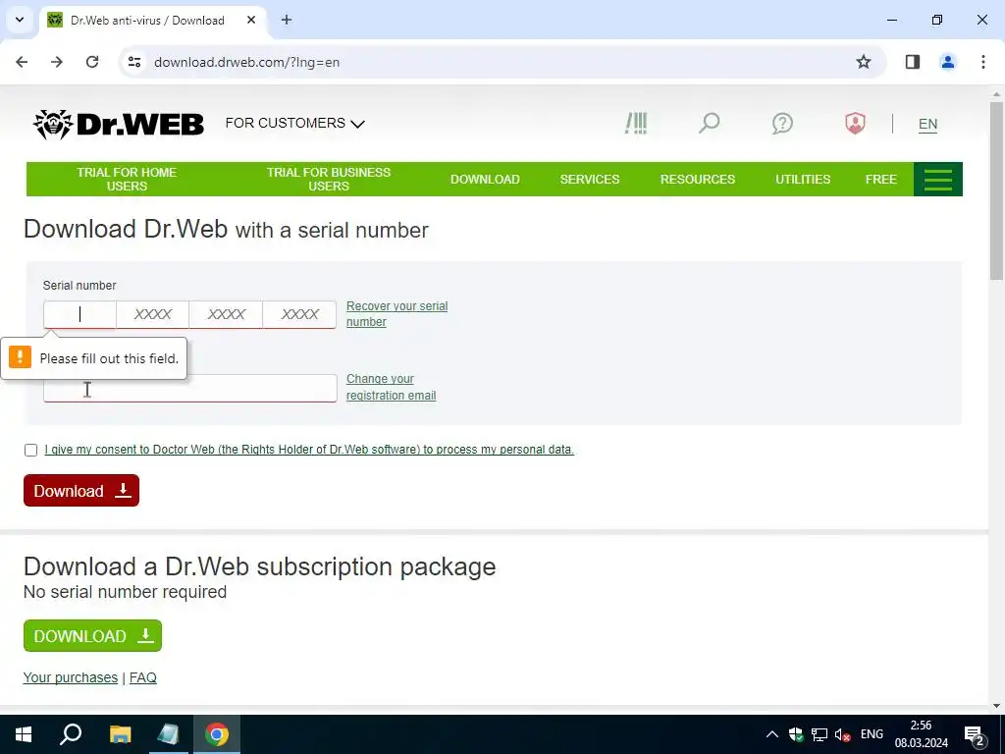The width and height of the screenshot is (1005, 754).
Task: View site information icon in address bar
Action: pos(133,62)
